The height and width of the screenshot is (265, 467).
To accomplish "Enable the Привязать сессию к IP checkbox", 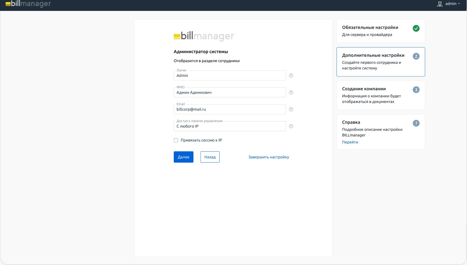I will click(176, 140).
